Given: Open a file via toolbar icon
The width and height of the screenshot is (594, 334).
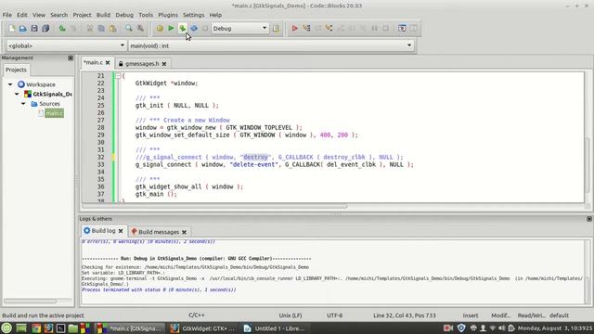Looking at the screenshot, I should (22, 29).
